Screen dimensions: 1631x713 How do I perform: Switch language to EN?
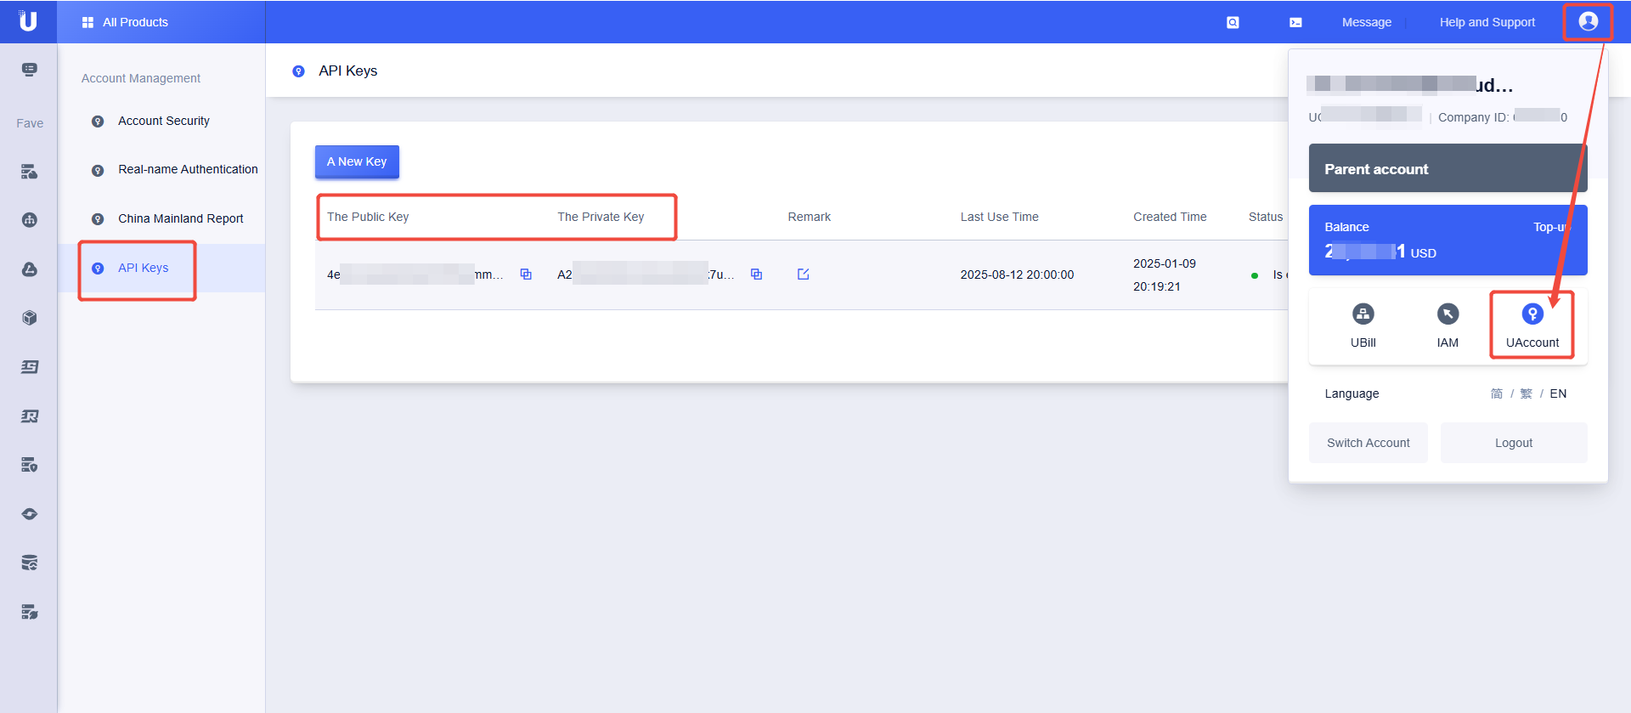coord(1558,393)
